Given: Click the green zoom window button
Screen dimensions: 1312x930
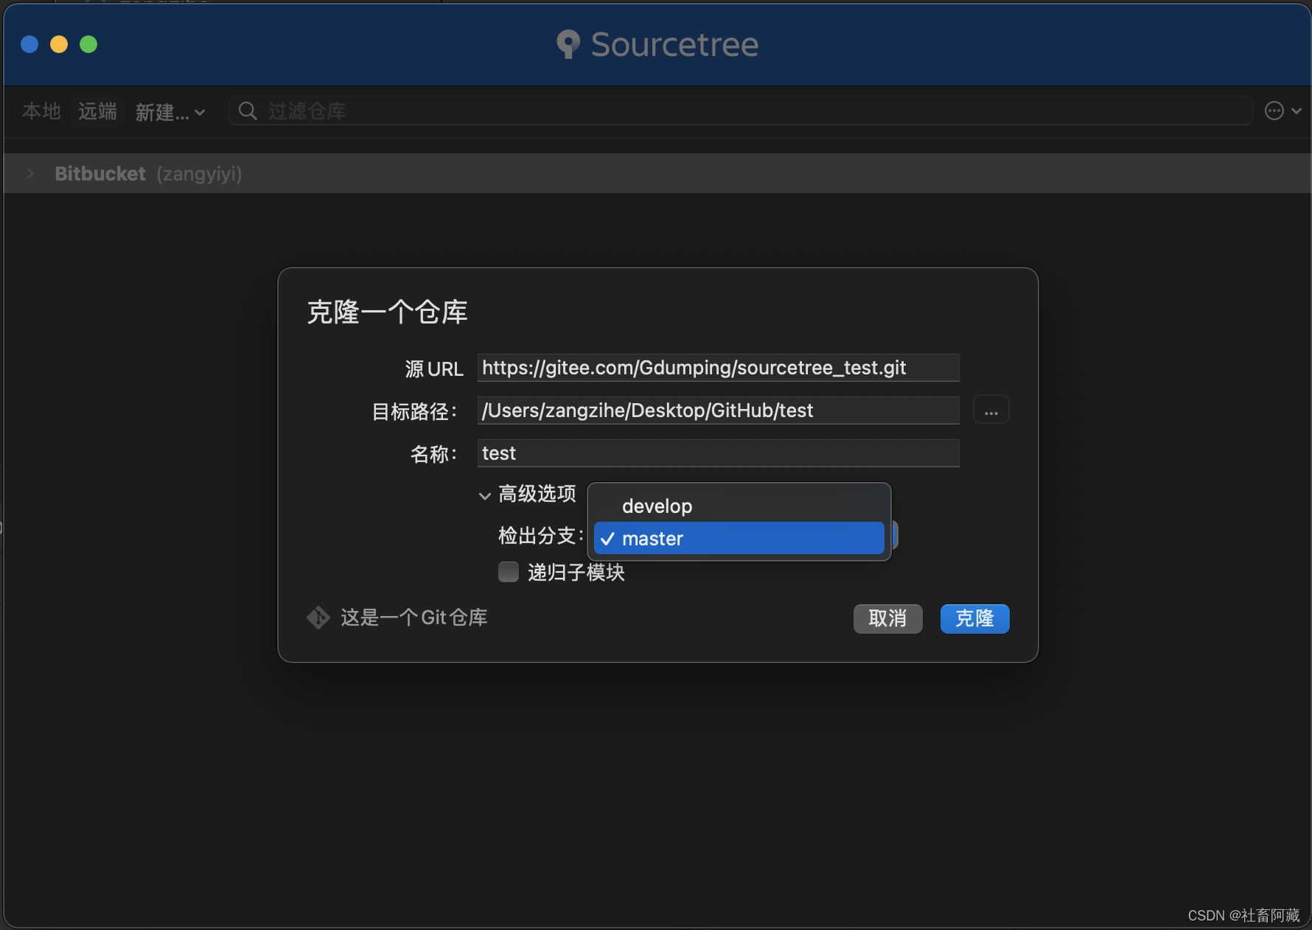Looking at the screenshot, I should (x=88, y=44).
